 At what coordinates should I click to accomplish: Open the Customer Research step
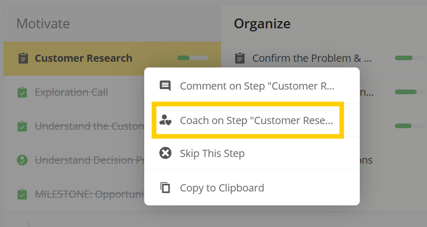pyautogui.click(x=83, y=58)
